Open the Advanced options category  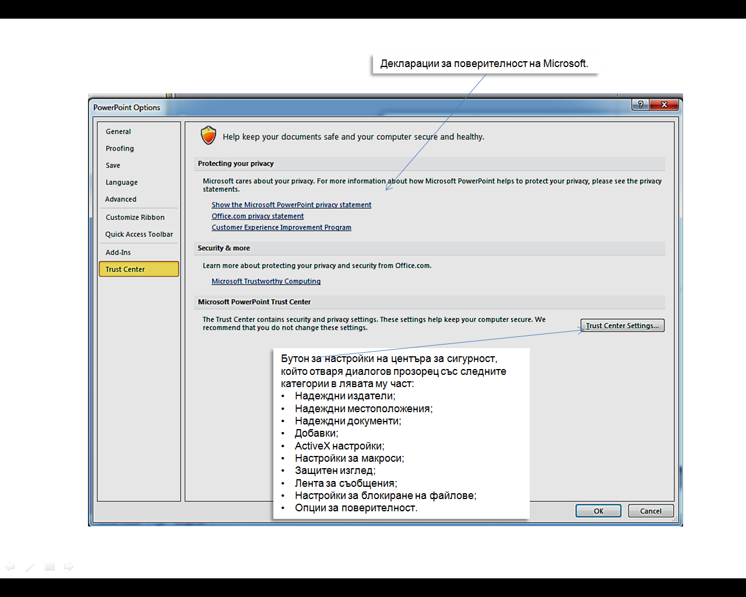point(139,199)
